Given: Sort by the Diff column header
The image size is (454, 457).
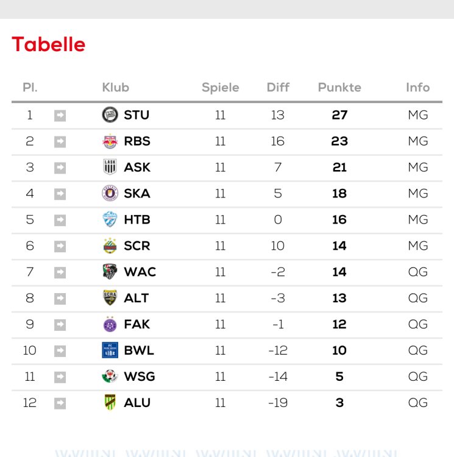Looking at the screenshot, I should point(278,88).
